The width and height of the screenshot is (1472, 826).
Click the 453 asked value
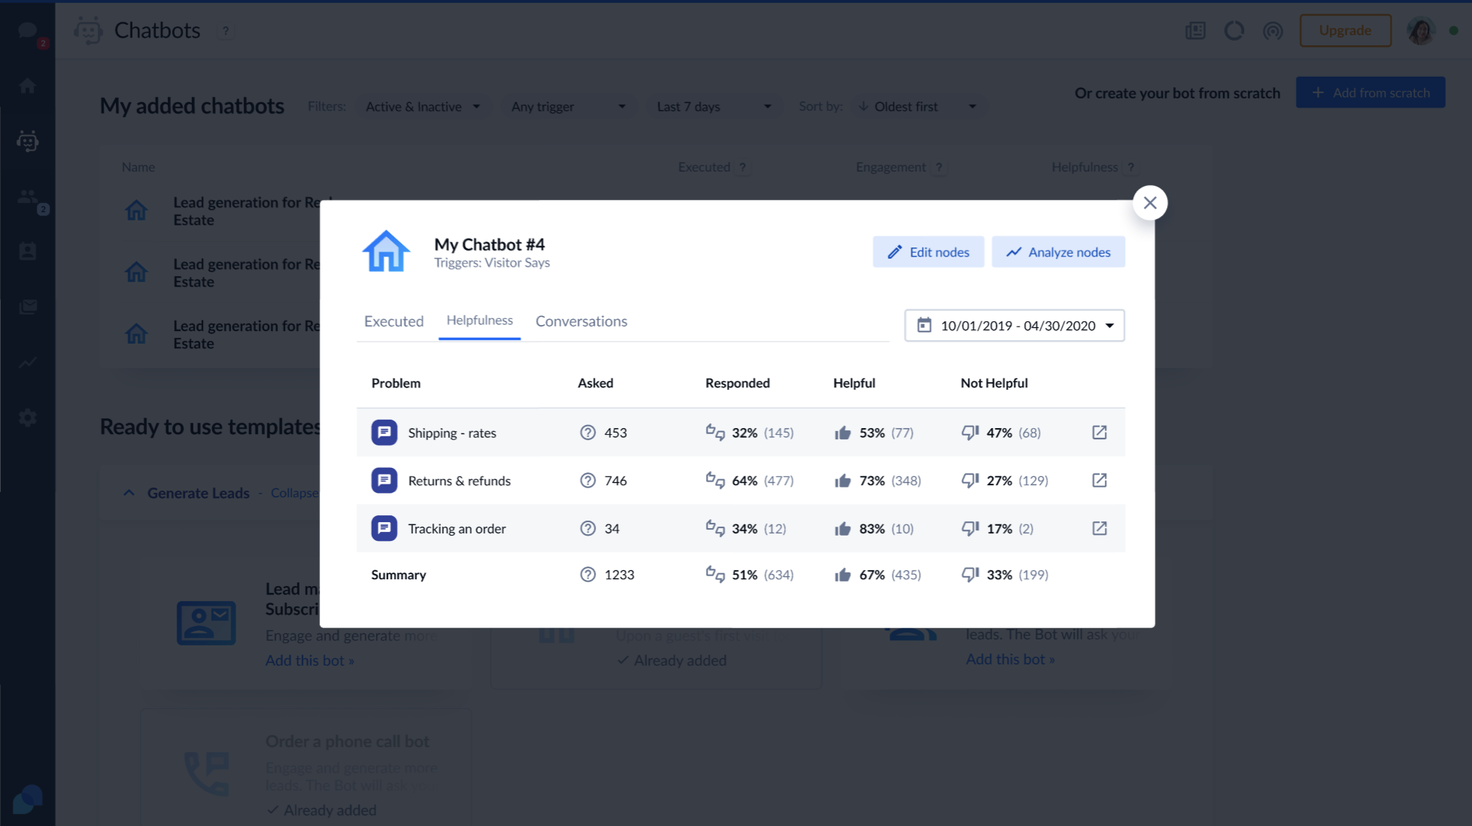click(x=616, y=433)
